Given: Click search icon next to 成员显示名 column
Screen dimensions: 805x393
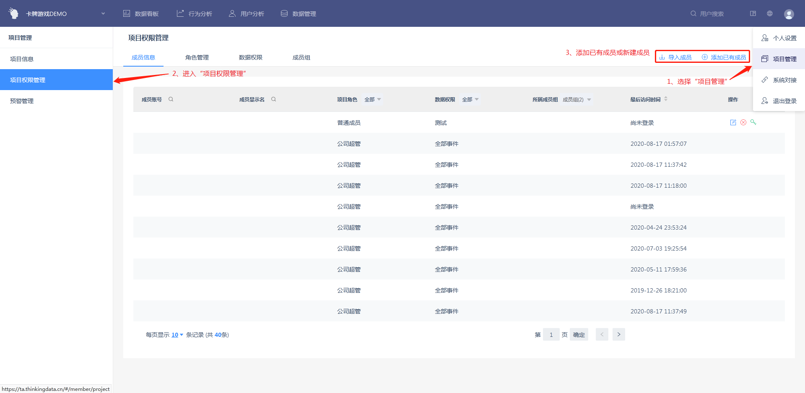Looking at the screenshot, I should tap(273, 99).
